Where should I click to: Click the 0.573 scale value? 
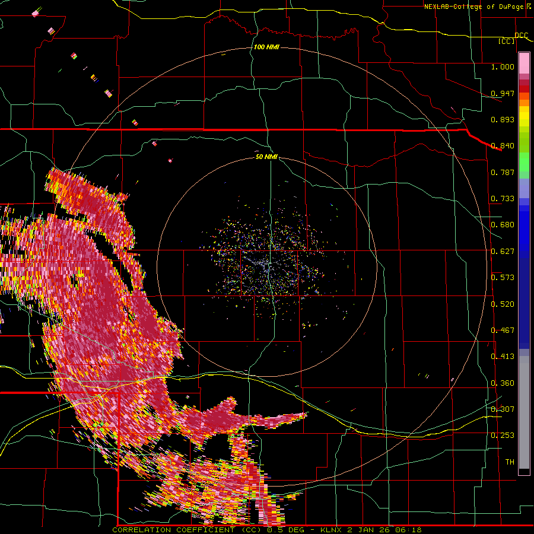[503, 278]
